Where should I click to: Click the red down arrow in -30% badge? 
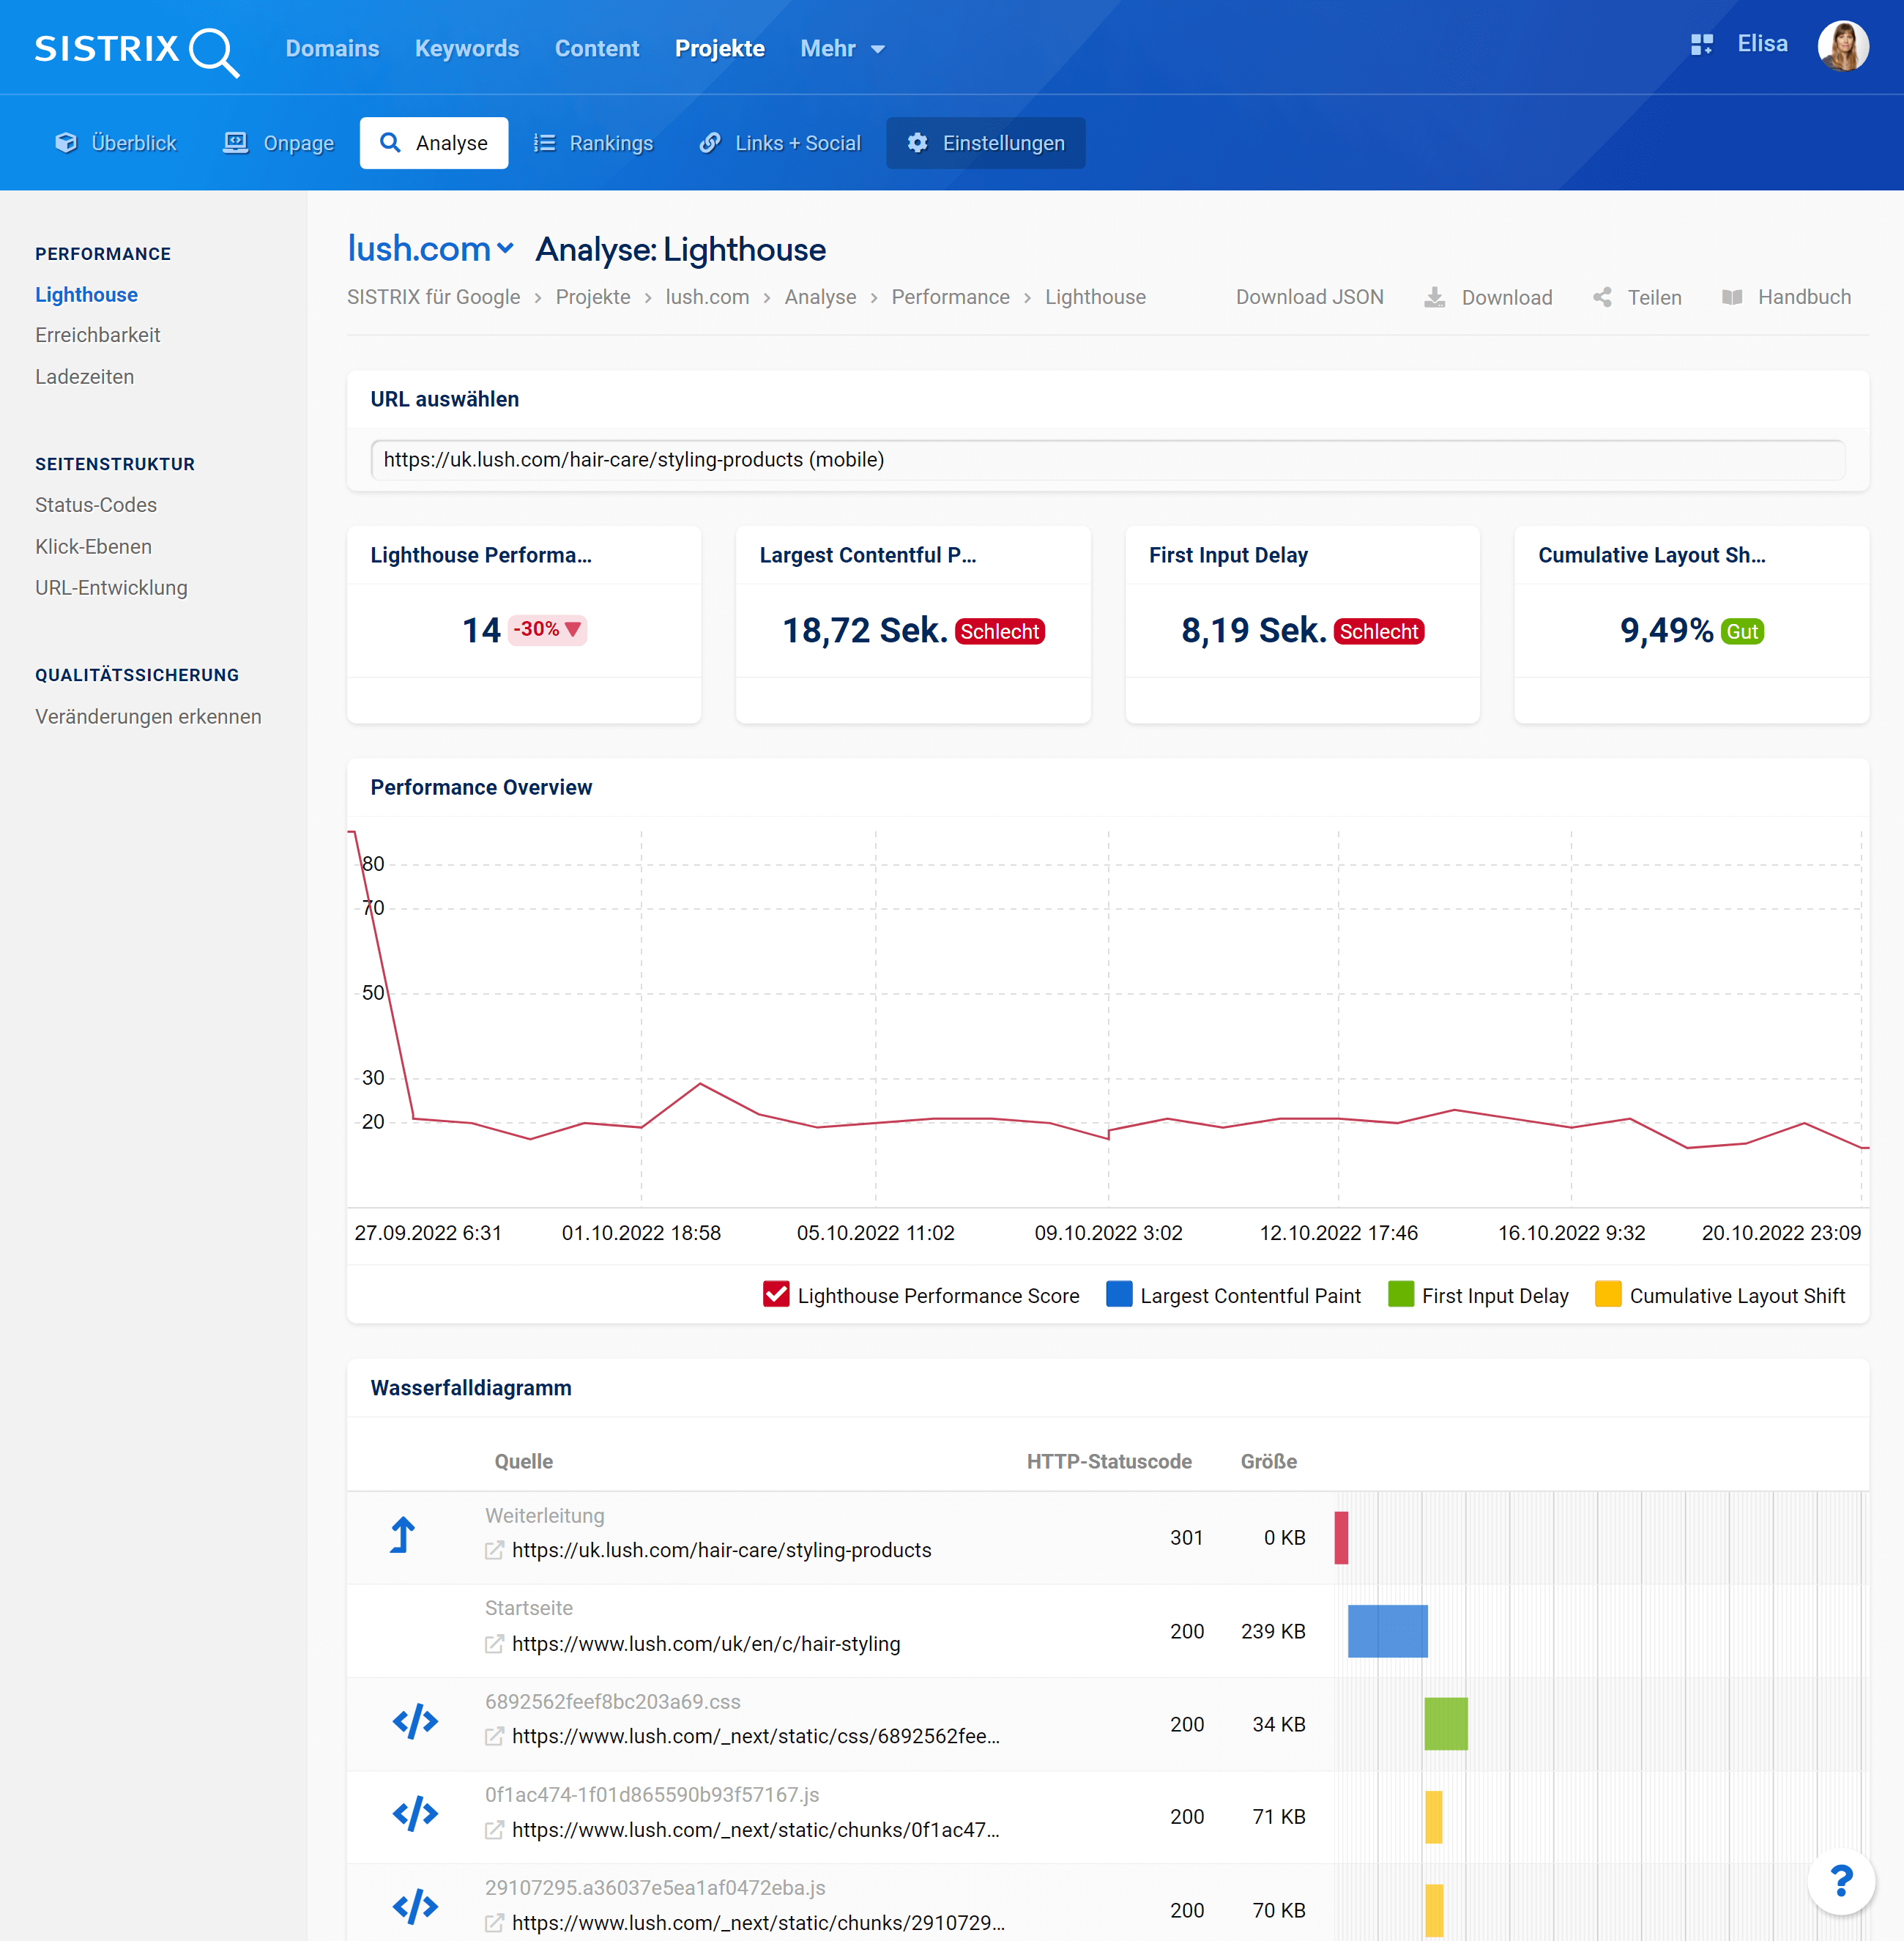tap(573, 629)
